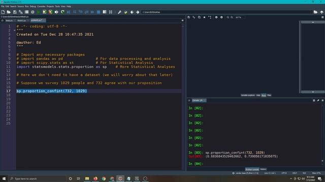Viewport: 325px width, 182px height.
Task: Switch to the Files pane tab
Action: (x=269, y=96)
